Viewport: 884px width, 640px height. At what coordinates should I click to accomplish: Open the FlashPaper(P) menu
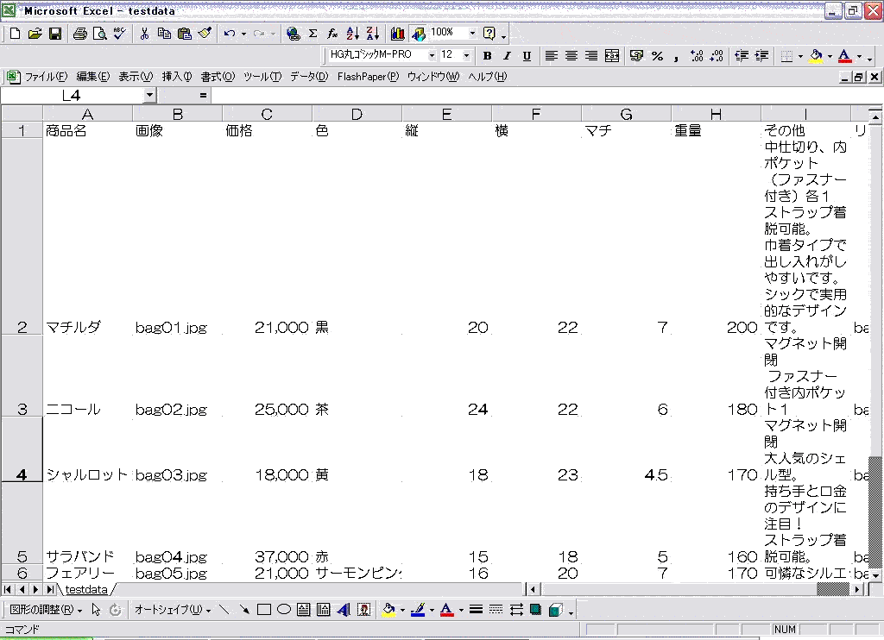point(368,77)
